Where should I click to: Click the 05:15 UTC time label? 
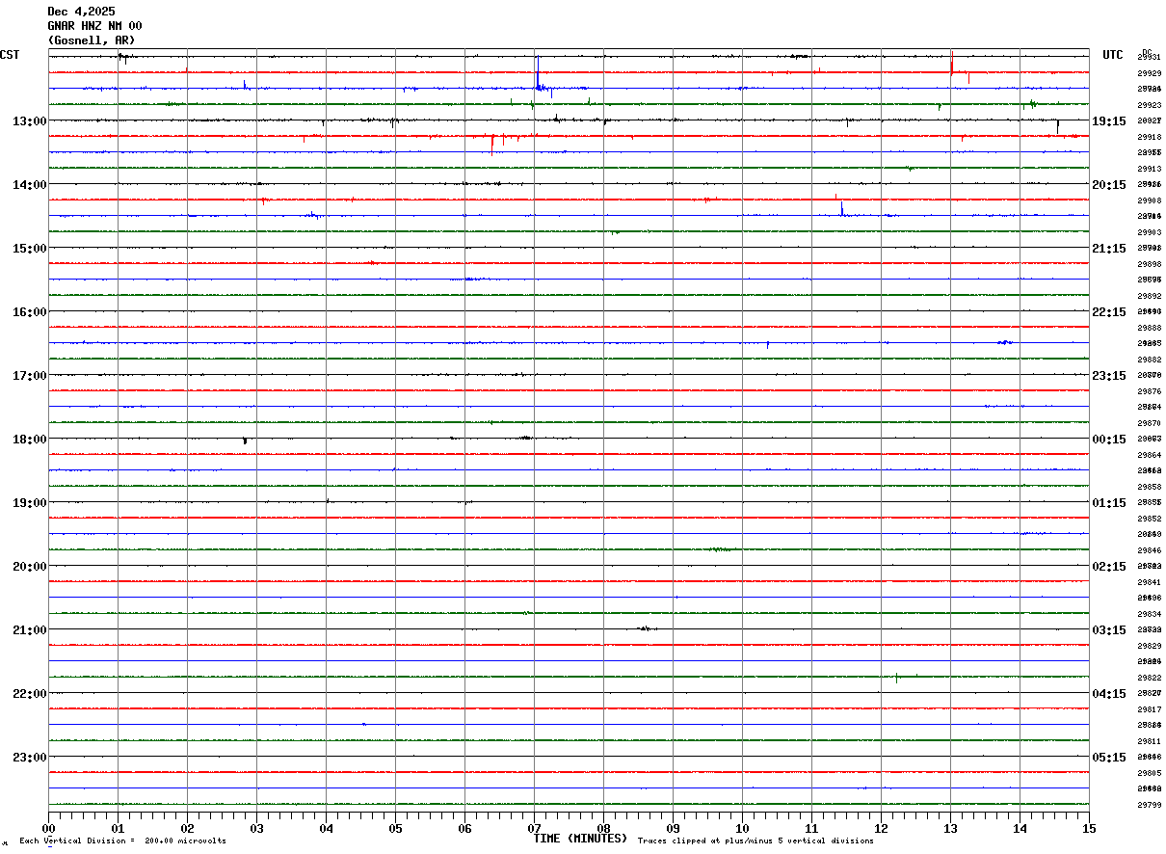pos(1109,758)
